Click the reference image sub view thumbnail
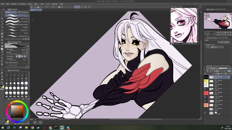Screen dimensions: 232x130 (184, 25)
